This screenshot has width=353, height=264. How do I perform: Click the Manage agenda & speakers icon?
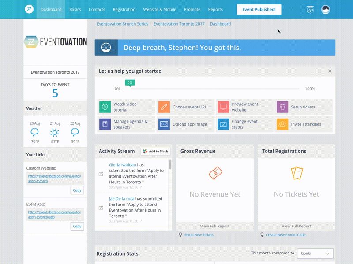[104, 124]
